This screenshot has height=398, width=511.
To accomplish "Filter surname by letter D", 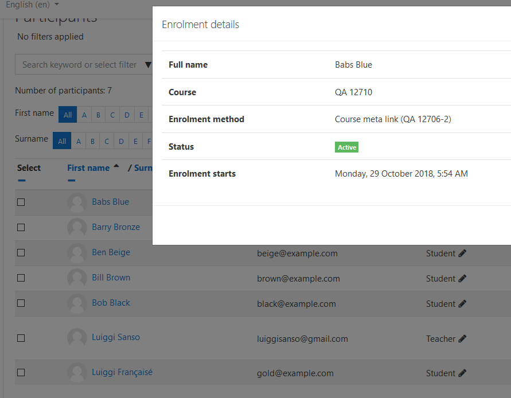I will pos(121,141).
